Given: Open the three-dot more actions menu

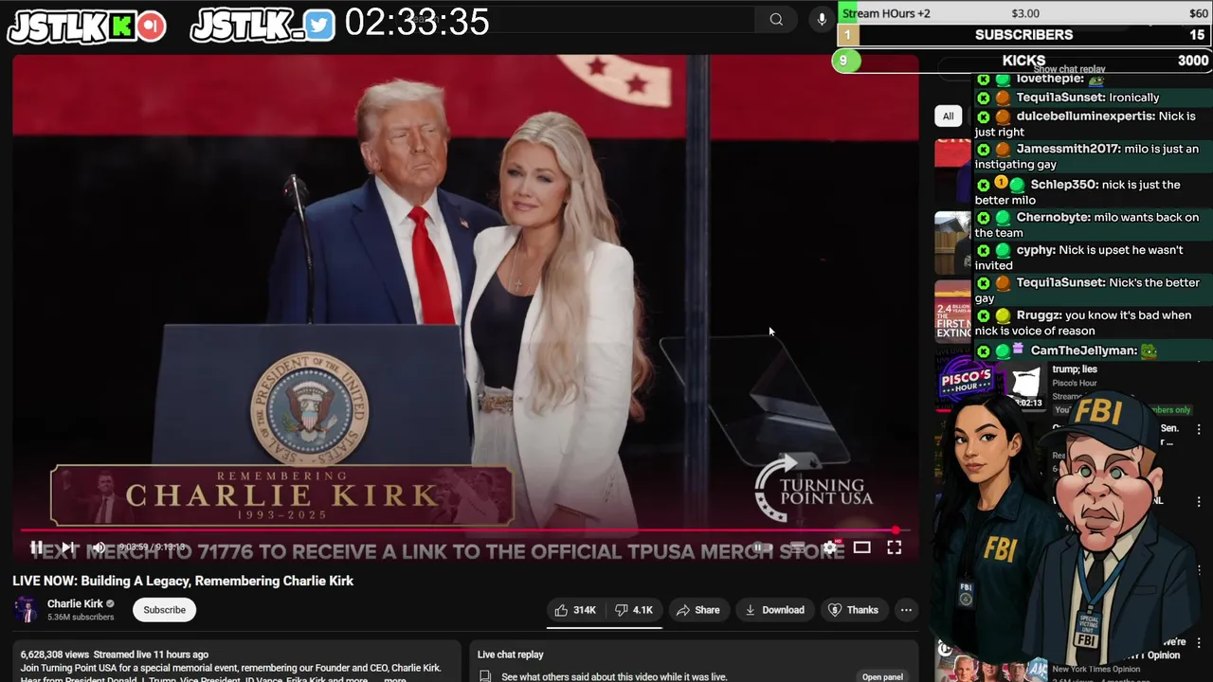Looking at the screenshot, I should pos(906,610).
